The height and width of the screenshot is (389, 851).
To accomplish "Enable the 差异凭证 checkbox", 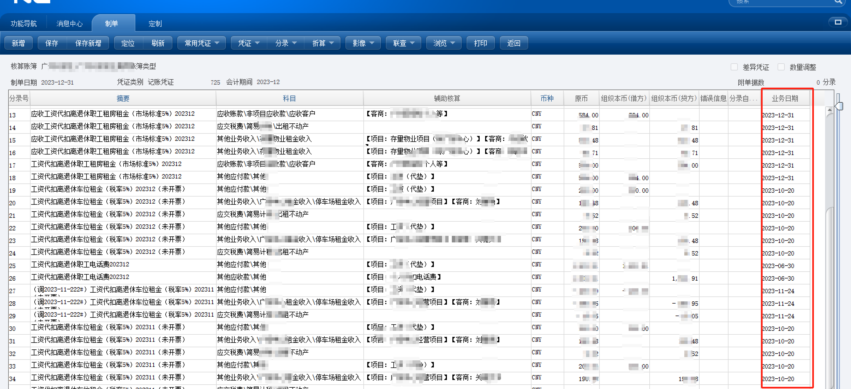I will pos(734,67).
